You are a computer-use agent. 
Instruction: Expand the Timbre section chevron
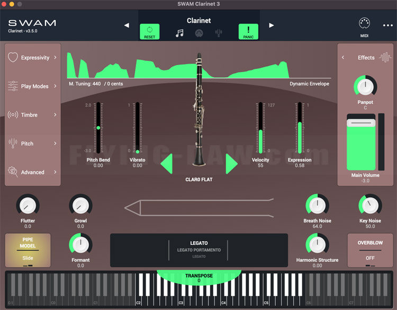55,114
